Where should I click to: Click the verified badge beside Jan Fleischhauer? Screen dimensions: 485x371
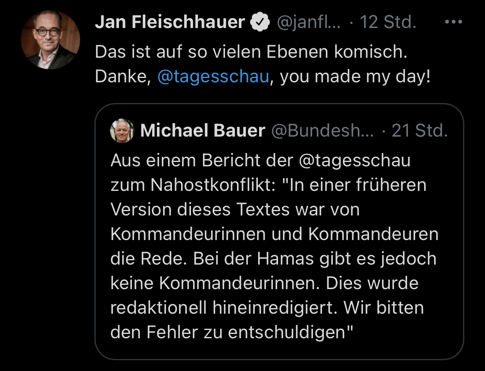click(260, 23)
